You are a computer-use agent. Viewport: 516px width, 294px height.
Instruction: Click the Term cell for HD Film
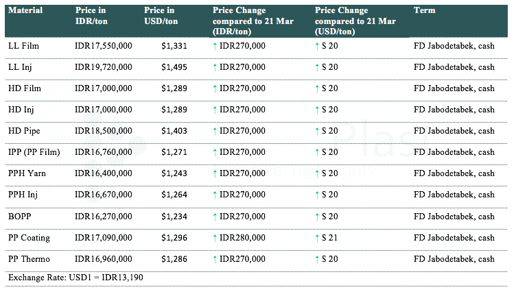pos(454,88)
